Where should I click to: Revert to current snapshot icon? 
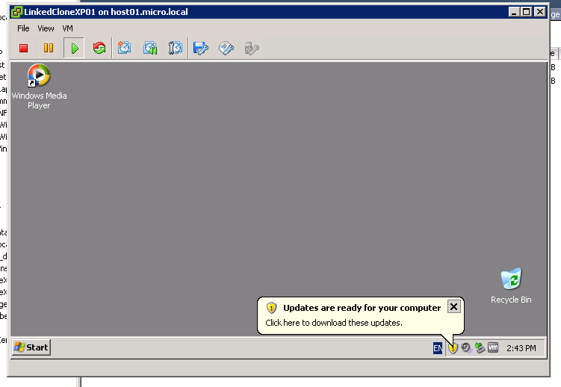pyautogui.click(x=150, y=48)
